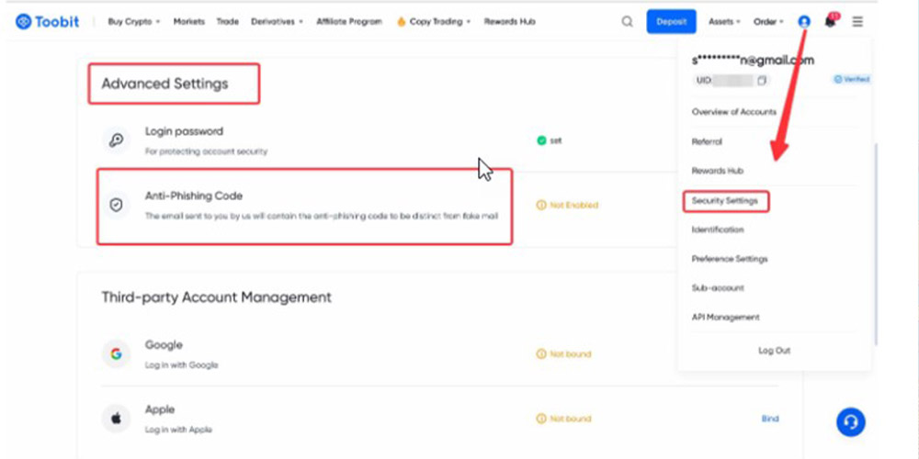Expand the Assets dropdown

(724, 22)
